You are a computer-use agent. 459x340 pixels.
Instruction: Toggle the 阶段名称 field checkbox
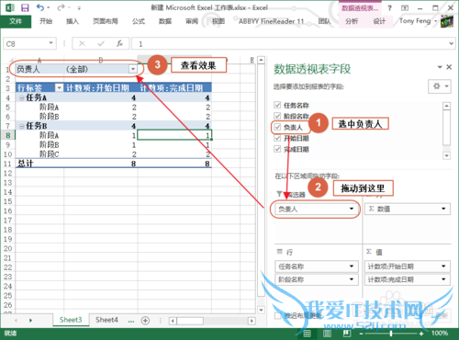tap(277, 116)
